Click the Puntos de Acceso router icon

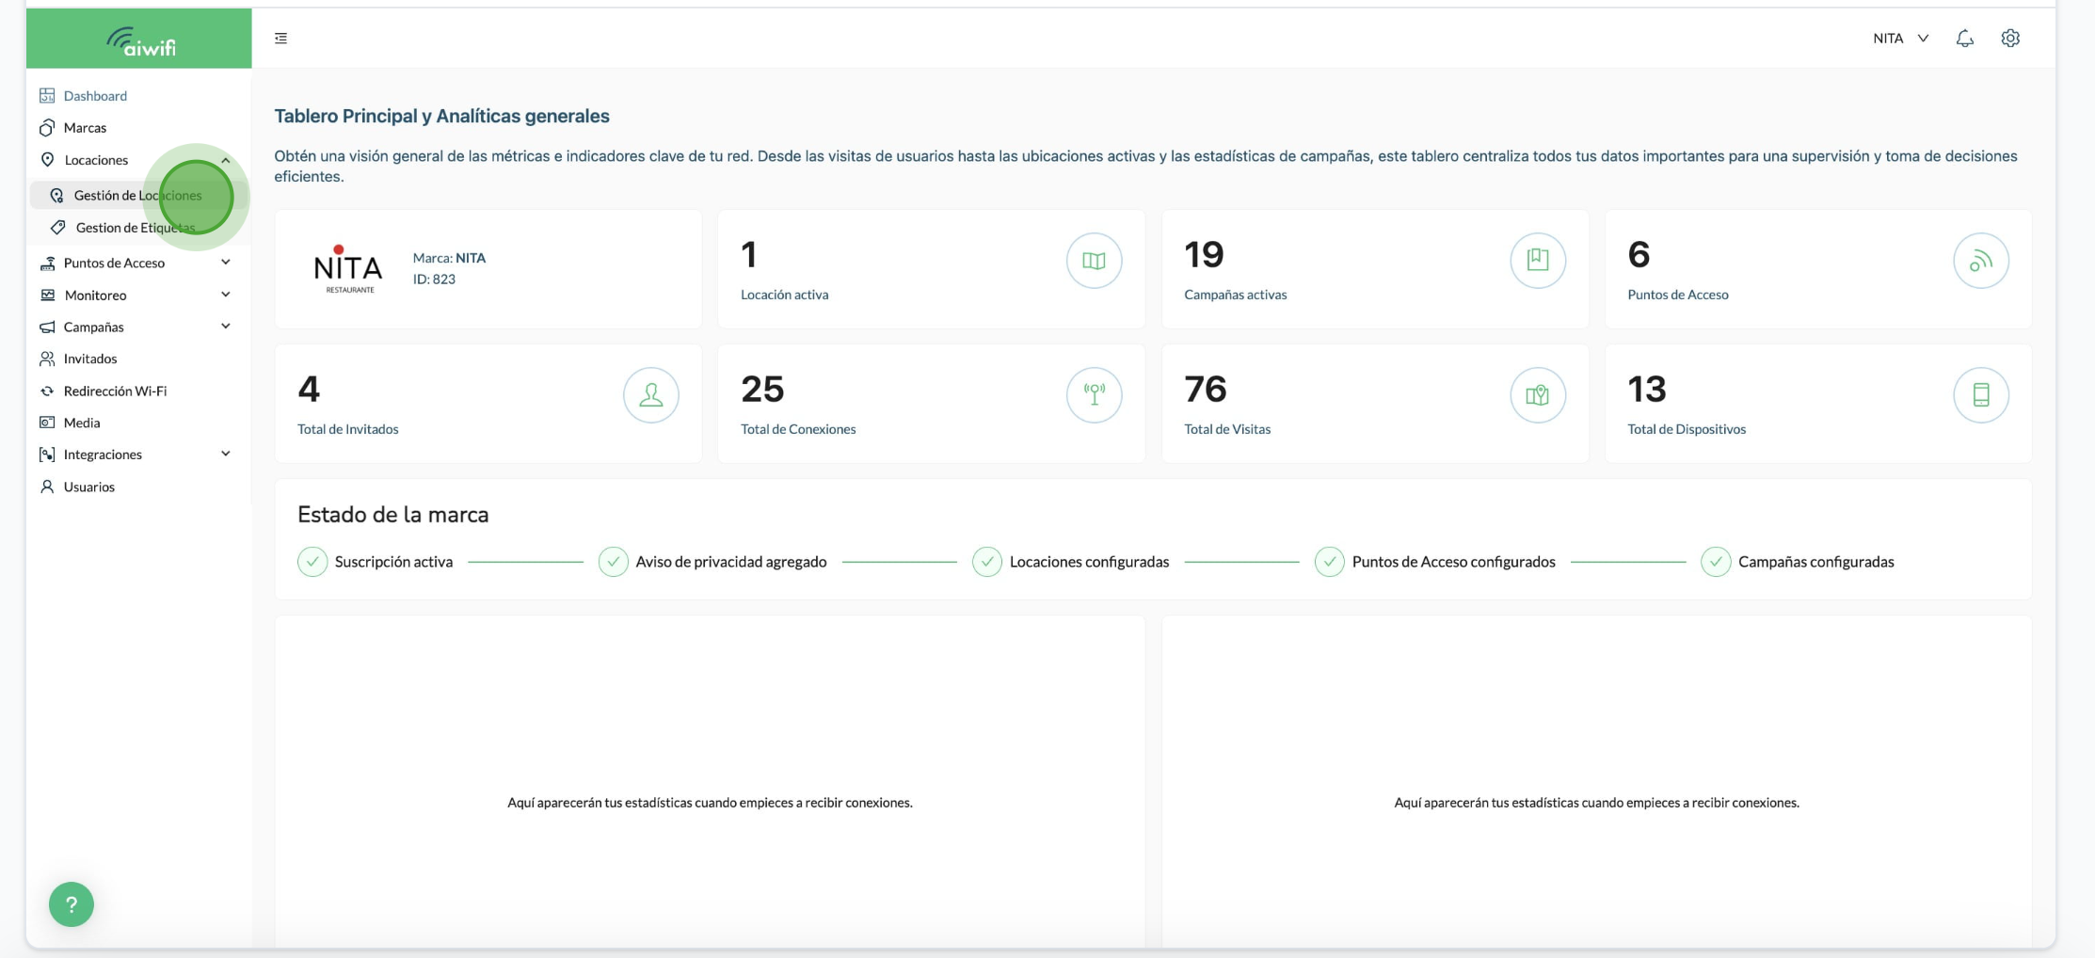47,263
